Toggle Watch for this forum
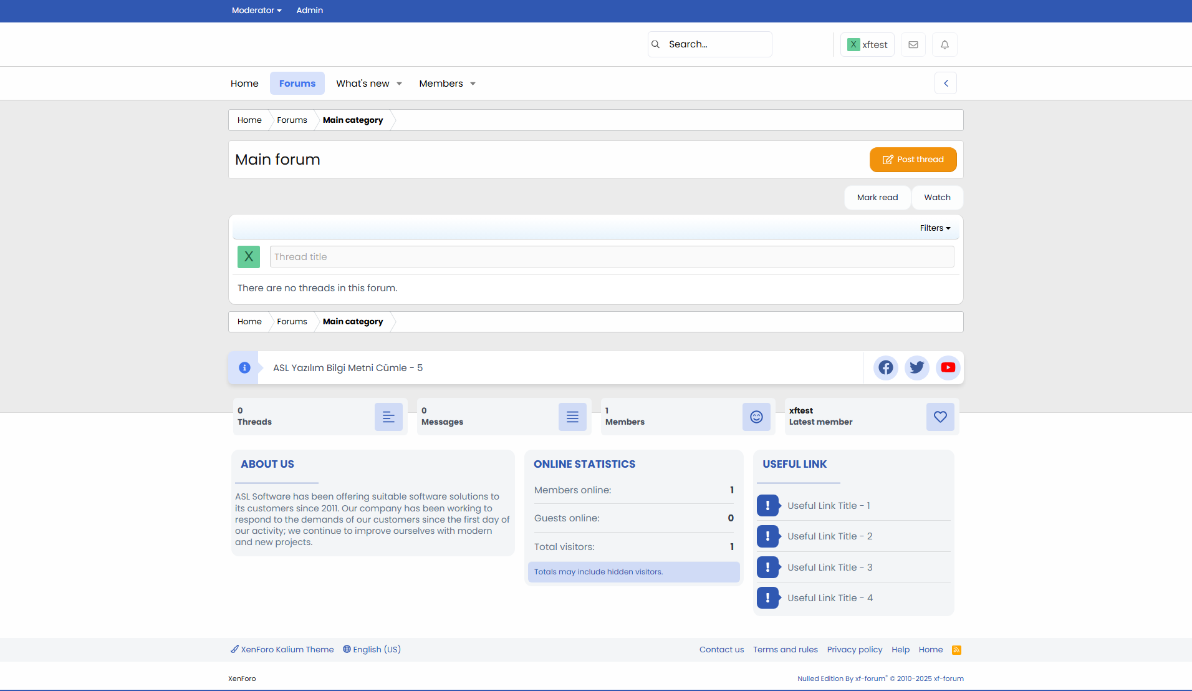 click(937, 198)
